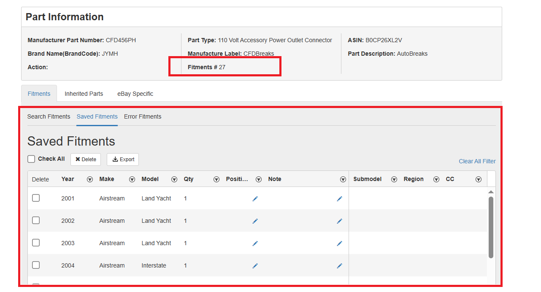Select the 2002 Airstream row checkbox

36,220
